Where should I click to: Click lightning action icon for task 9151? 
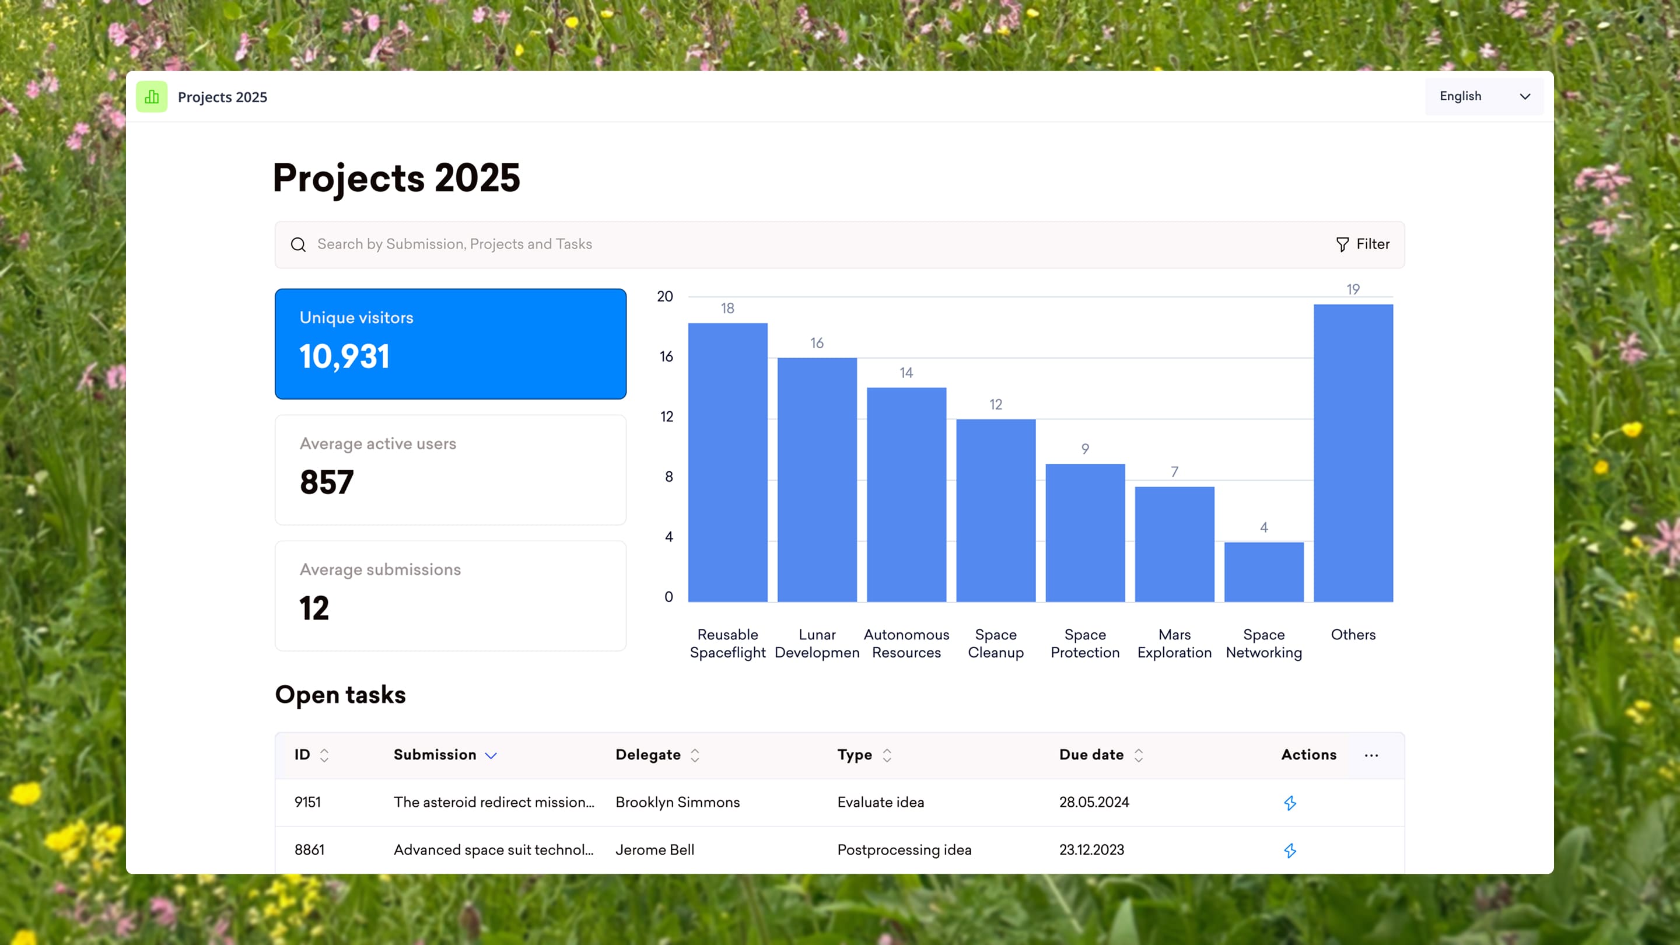(1289, 803)
